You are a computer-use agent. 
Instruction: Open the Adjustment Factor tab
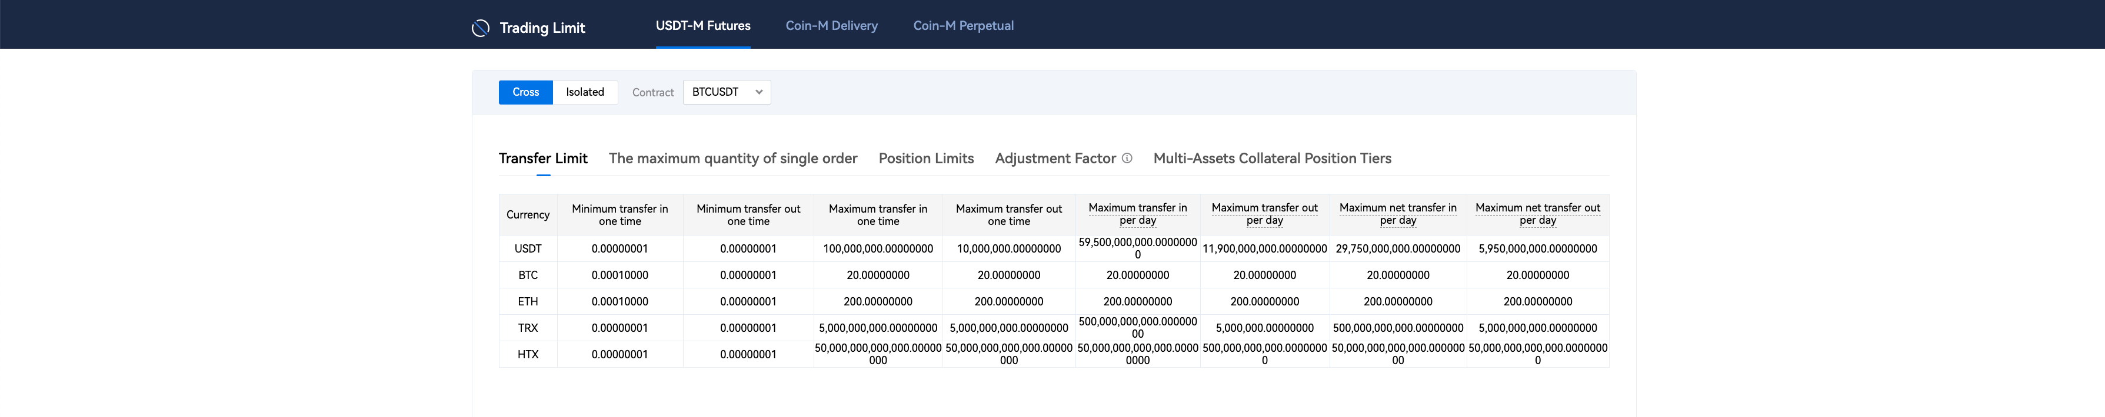pyautogui.click(x=1055, y=159)
